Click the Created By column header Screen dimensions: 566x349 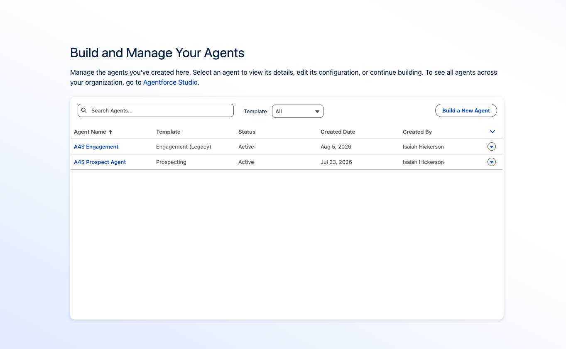tap(417, 132)
